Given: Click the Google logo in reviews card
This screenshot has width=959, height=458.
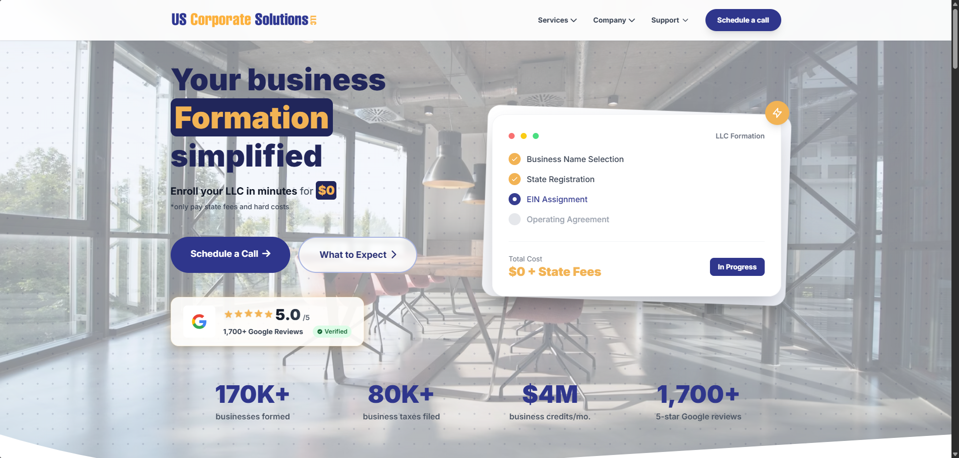Looking at the screenshot, I should 199,322.
